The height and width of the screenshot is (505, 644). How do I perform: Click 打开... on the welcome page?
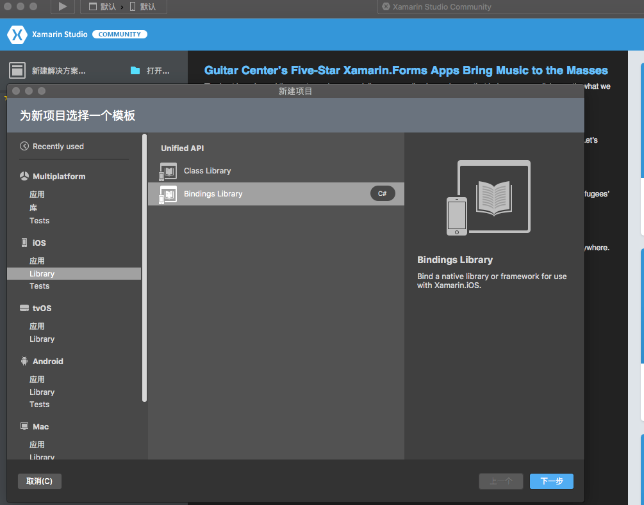158,71
